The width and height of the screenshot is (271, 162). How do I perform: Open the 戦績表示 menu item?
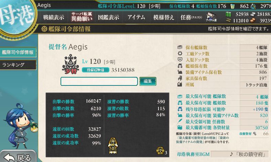click(53, 17)
